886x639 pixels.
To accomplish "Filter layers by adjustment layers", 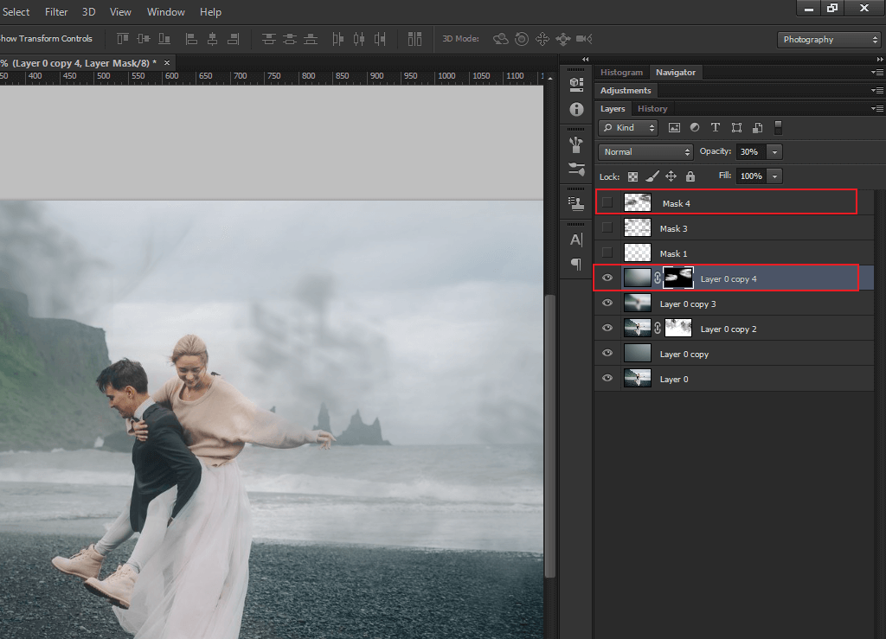I will (695, 128).
